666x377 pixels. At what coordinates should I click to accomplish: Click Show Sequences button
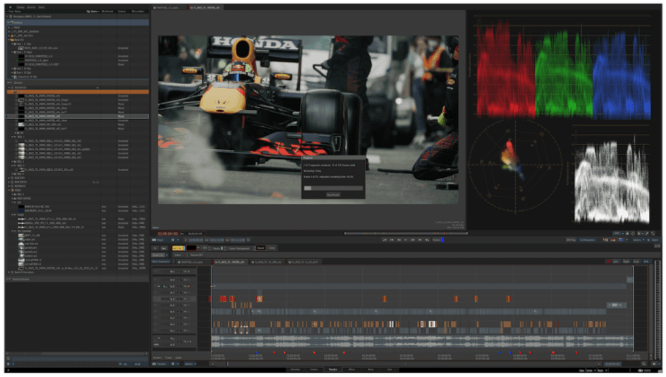click(161, 261)
